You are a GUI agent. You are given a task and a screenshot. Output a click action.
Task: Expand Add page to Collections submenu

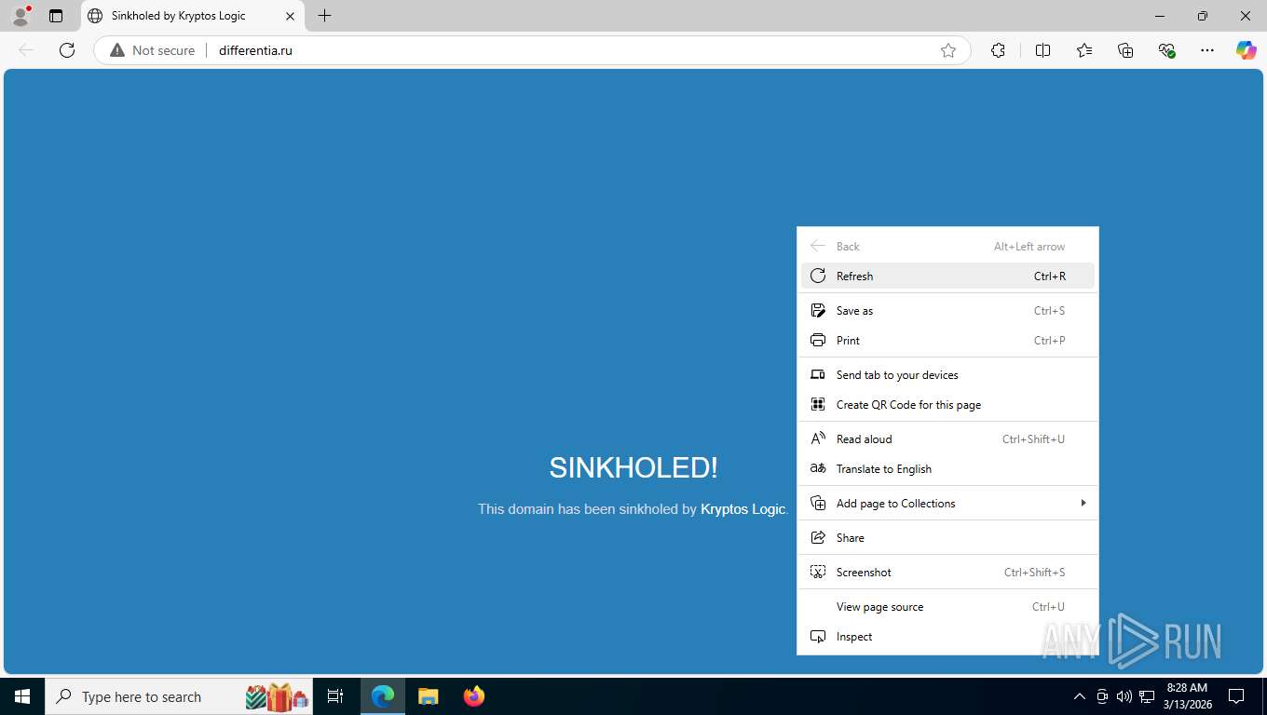coord(947,503)
